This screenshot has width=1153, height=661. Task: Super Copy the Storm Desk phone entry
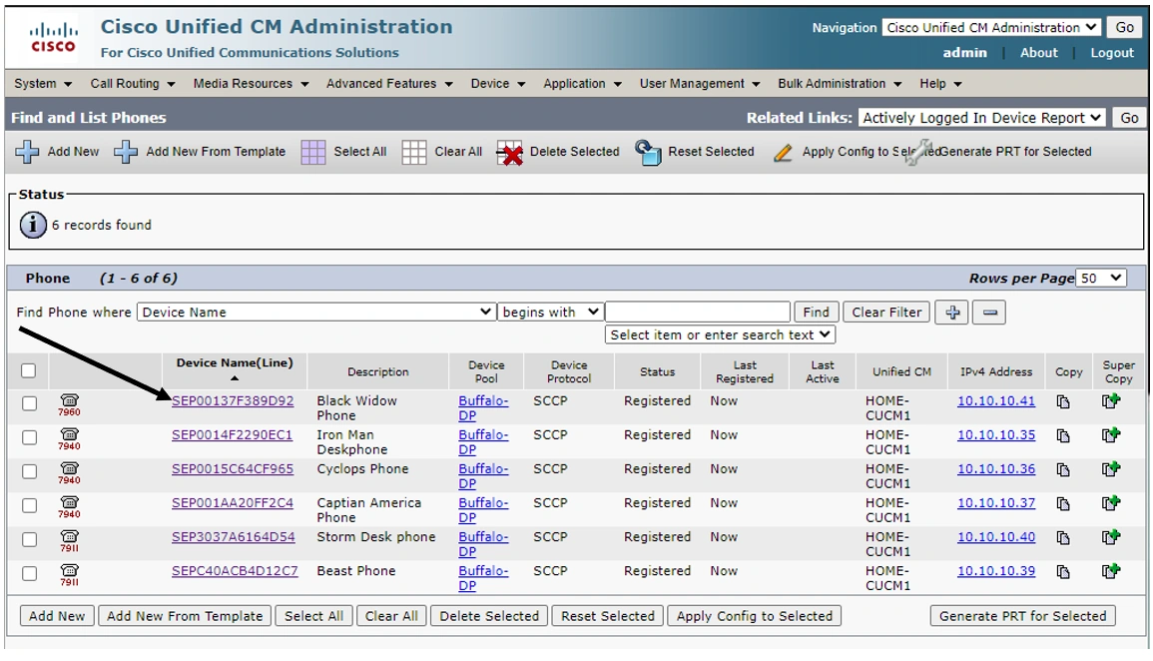tap(1111, 537)
